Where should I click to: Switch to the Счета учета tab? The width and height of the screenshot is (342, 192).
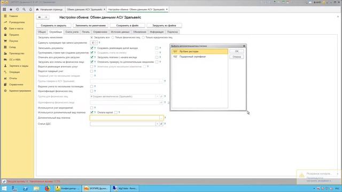click(x=72, y=32)
